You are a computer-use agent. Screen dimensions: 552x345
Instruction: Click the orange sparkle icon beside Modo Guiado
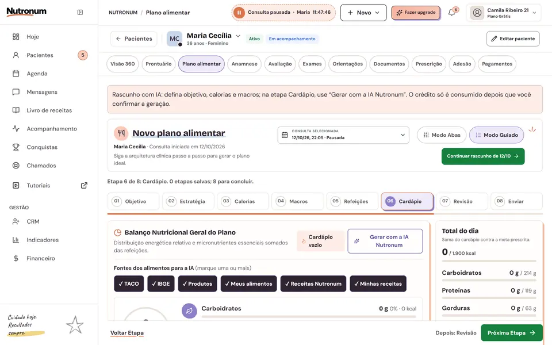[x=532, y=129]
